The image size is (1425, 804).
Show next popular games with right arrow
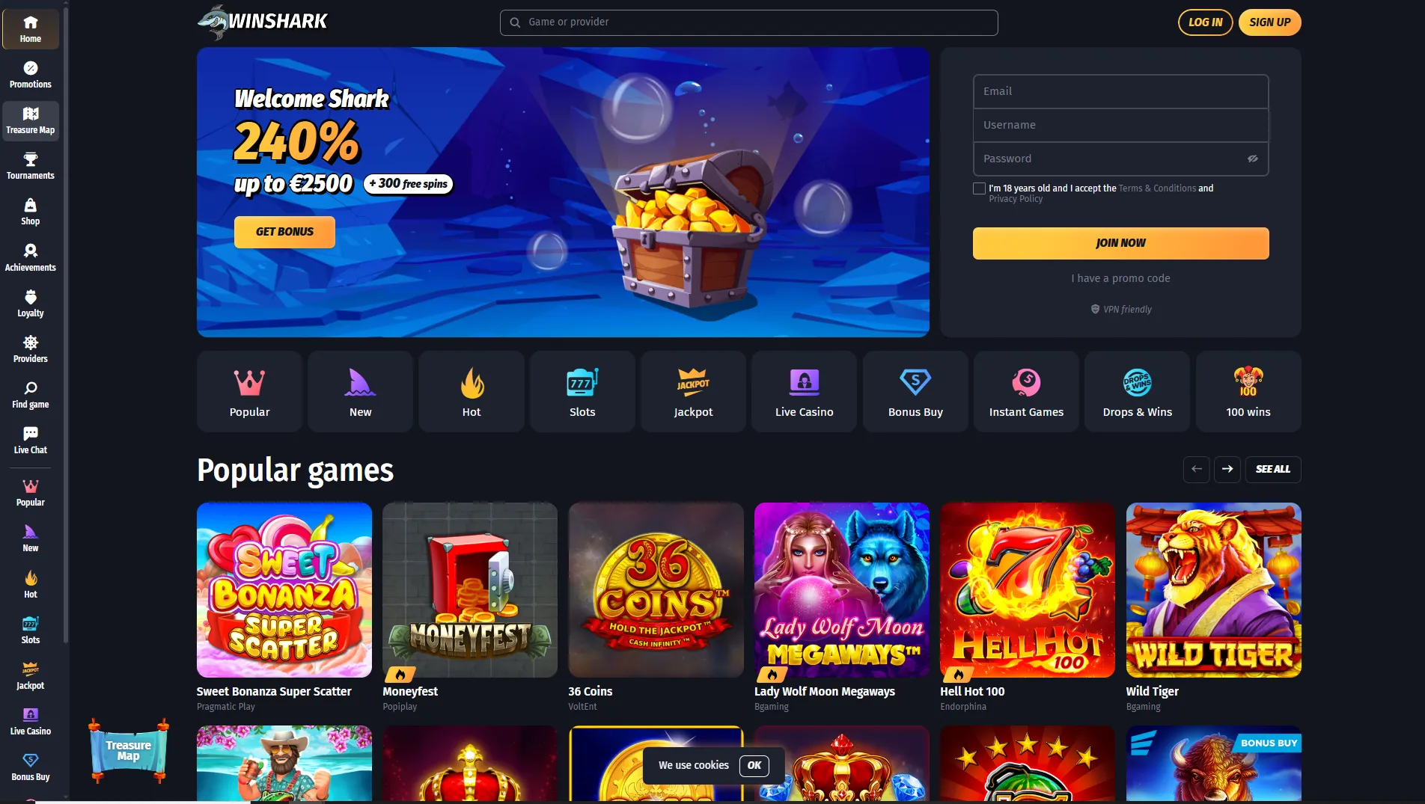(1227, 469)
